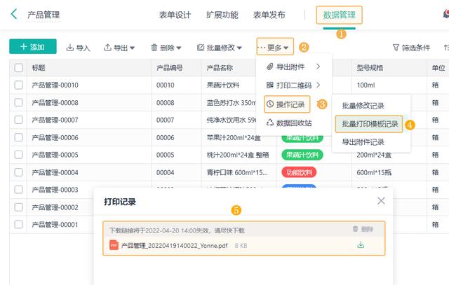Viewport: 449px width, 285px height.
Task: Click cell 100ml in 型号规格 column
Action: tap(366, 85)
